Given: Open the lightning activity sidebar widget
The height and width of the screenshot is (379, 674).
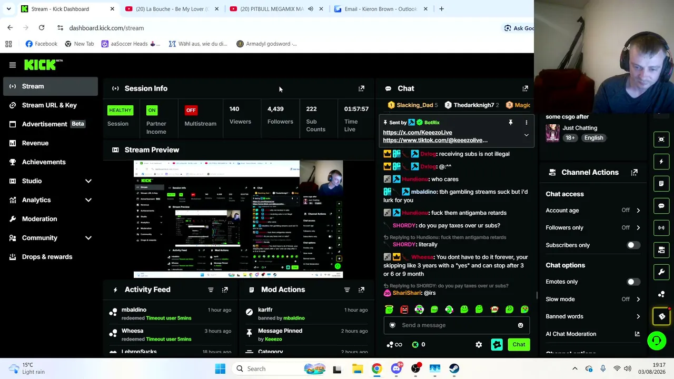Looking at the screenshot, I should click(x=661, y=162).
